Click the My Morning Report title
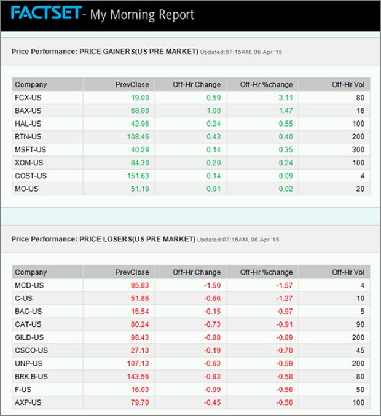Screen dimensions: 381x416 pyautogui.click(x=142, y=14)
